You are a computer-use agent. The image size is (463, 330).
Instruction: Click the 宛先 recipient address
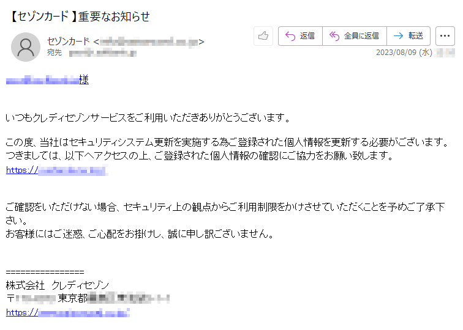coord(103,53)
